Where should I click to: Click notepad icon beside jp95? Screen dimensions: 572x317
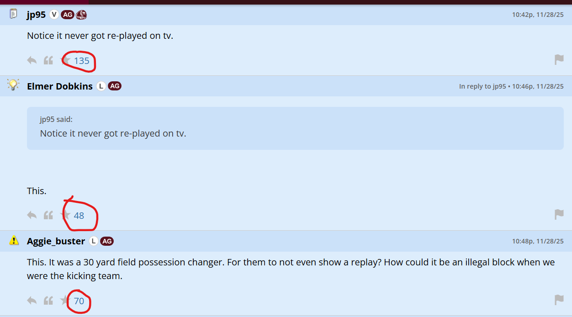click(x=14, y=14)
